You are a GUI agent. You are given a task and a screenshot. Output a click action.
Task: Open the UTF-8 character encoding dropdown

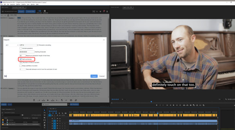point(29,45)
